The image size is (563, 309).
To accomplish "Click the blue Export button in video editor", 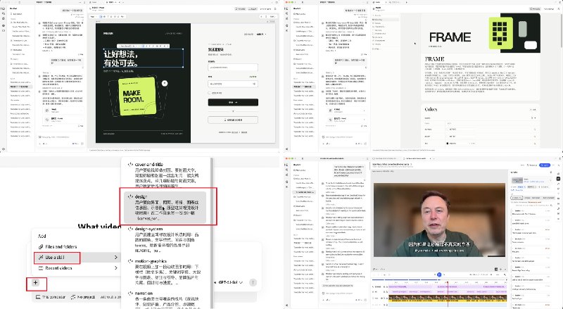I will [x=545, y=165].
